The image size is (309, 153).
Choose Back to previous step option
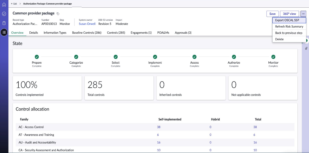[289, 33]
